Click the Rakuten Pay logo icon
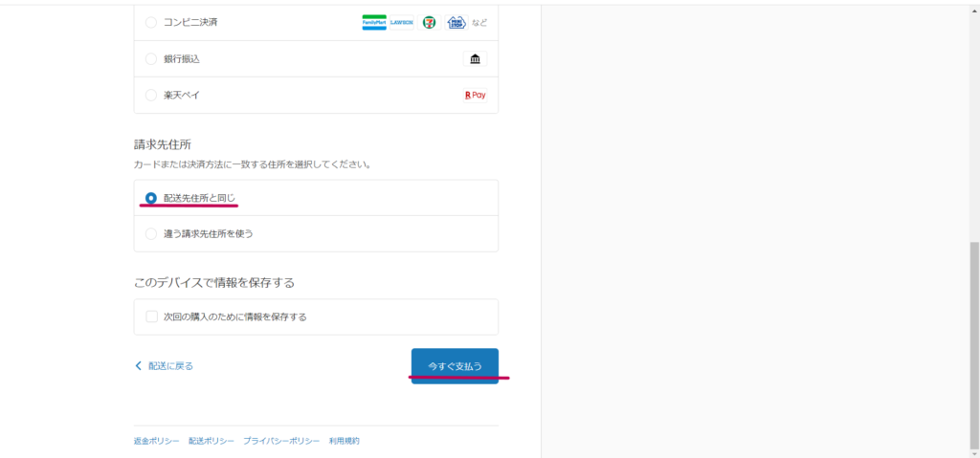 [475, 96]
